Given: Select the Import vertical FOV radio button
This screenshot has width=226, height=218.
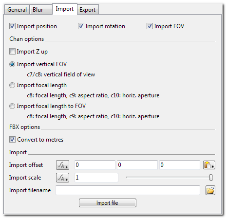Looking at the screenshot, I should click(12, 64).
